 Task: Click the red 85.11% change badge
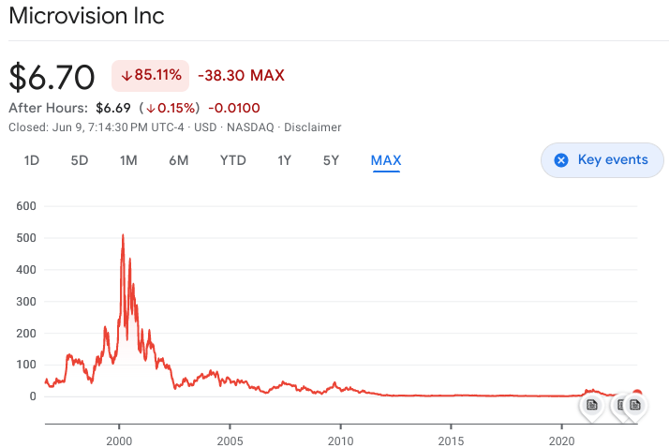pos(150,75)
